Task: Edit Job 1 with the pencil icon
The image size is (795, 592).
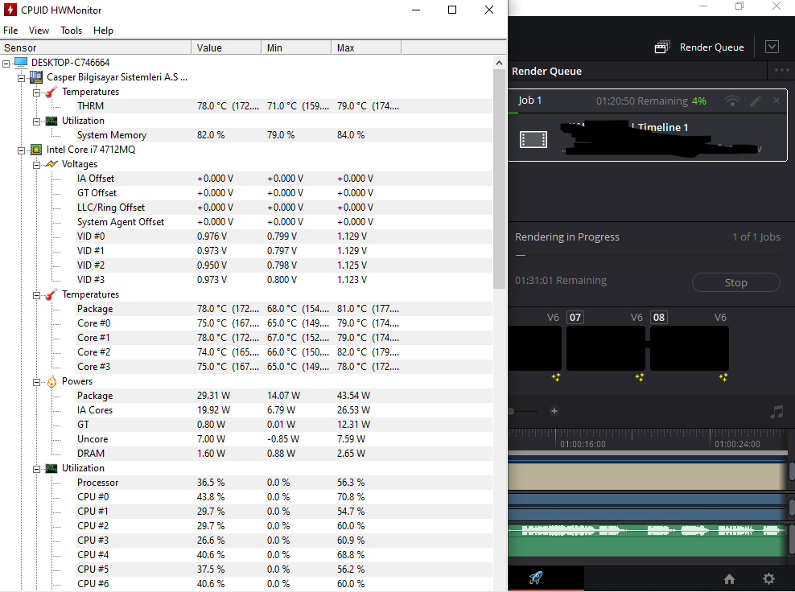Action: pos(756,101)
